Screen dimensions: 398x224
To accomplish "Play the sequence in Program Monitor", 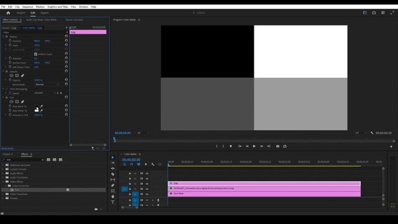I will click(254, 146).
